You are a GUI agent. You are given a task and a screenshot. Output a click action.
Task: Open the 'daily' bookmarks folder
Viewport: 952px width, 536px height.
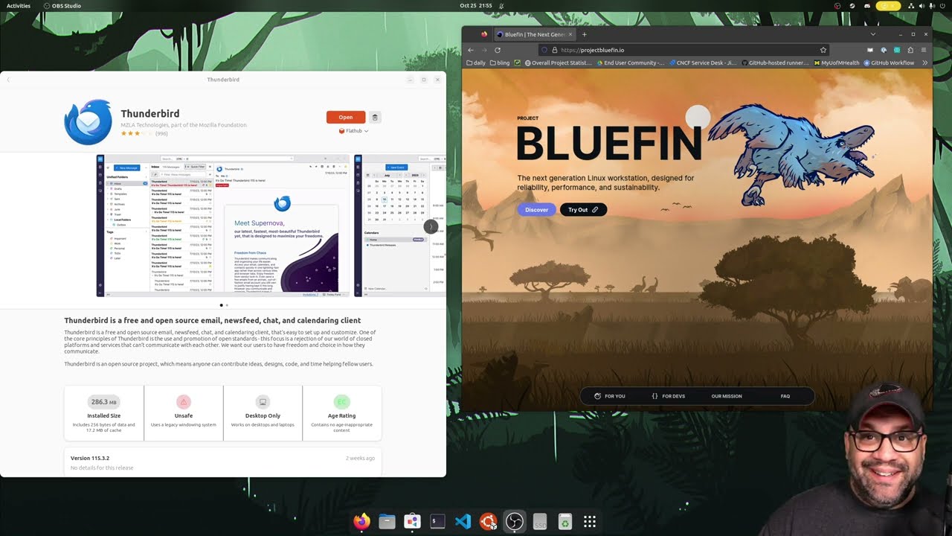476,63
